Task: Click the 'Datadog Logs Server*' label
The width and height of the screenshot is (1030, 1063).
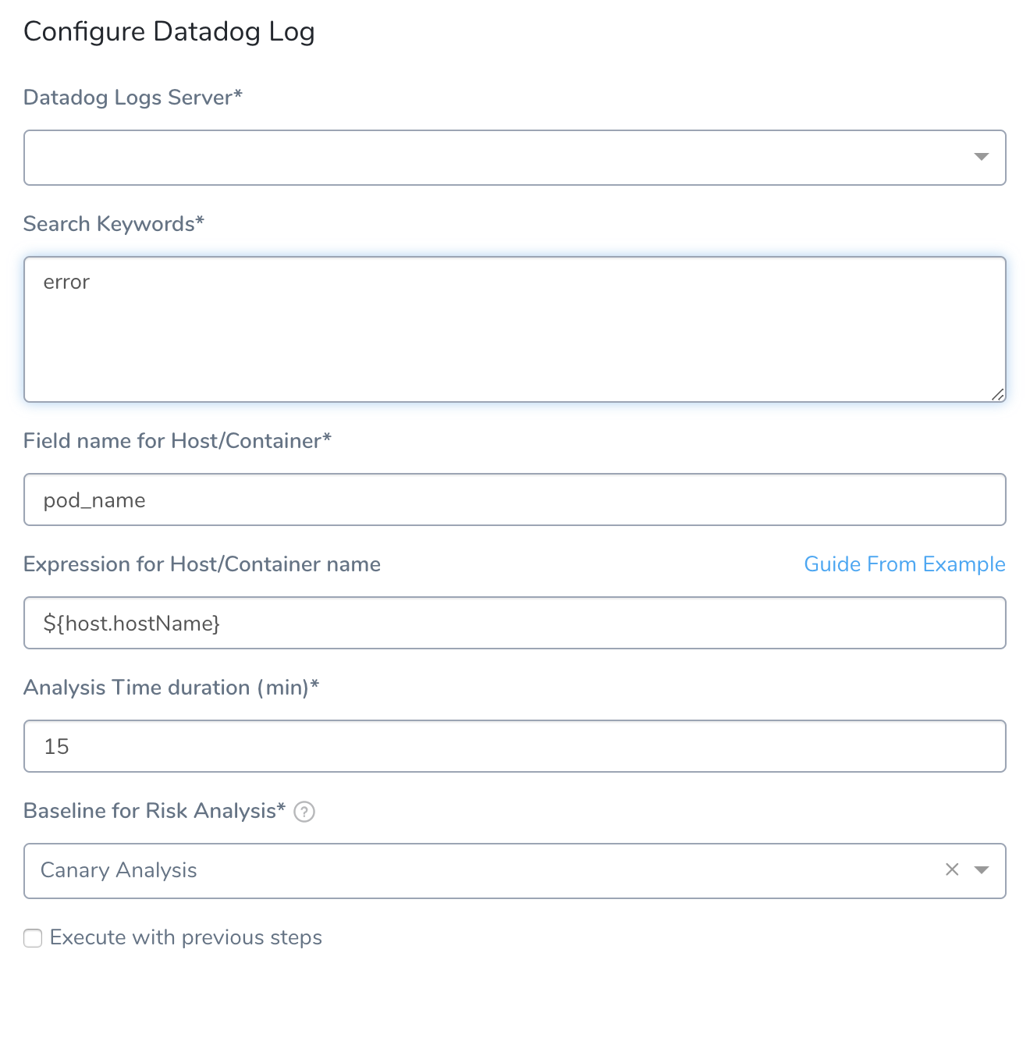Action: point(133,98)
